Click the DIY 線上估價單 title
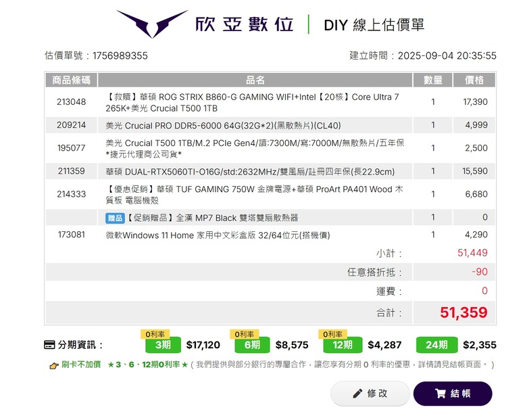This screenshot has height=420, width=527. pos(374,25)
